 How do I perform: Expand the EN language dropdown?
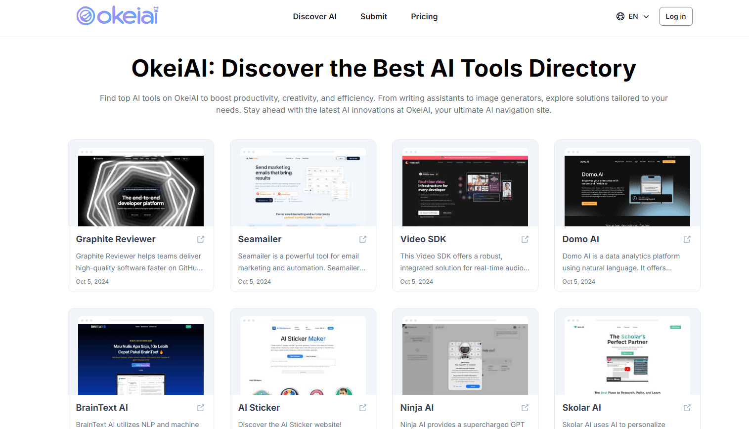tap(633, 16)
